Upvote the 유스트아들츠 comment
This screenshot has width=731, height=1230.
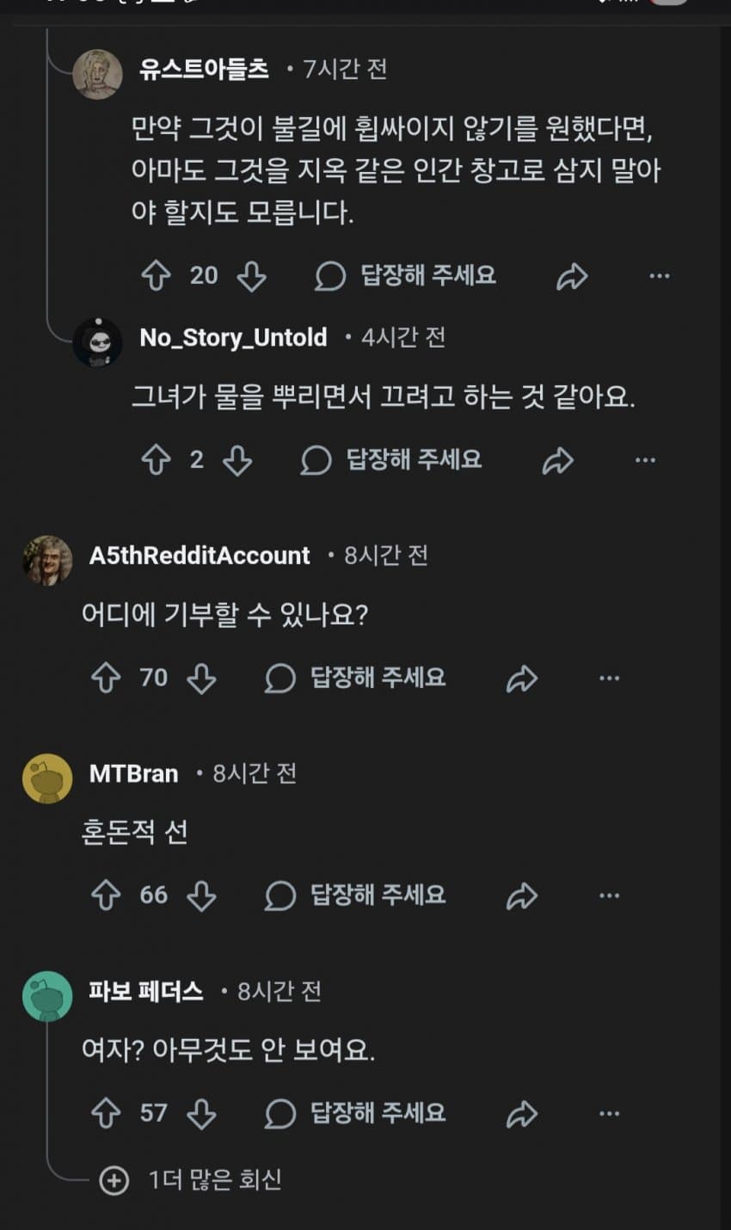[156, 276]
